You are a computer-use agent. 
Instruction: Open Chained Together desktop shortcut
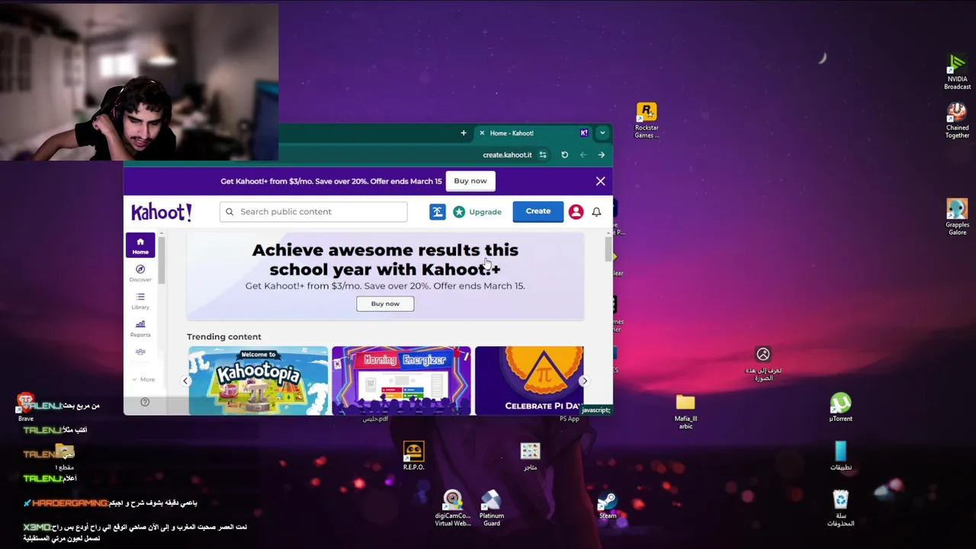(x=957, y=120)
